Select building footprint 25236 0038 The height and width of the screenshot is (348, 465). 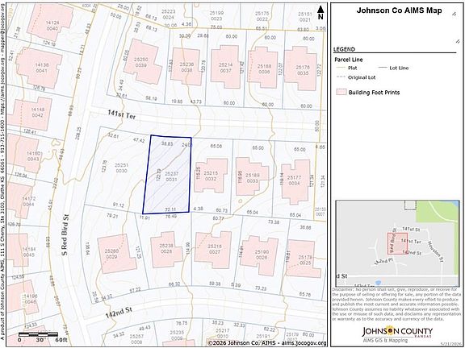[x=186, y=66]
